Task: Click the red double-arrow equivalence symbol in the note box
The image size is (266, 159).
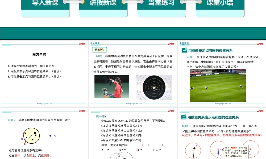Action: [x=234, y=148]
